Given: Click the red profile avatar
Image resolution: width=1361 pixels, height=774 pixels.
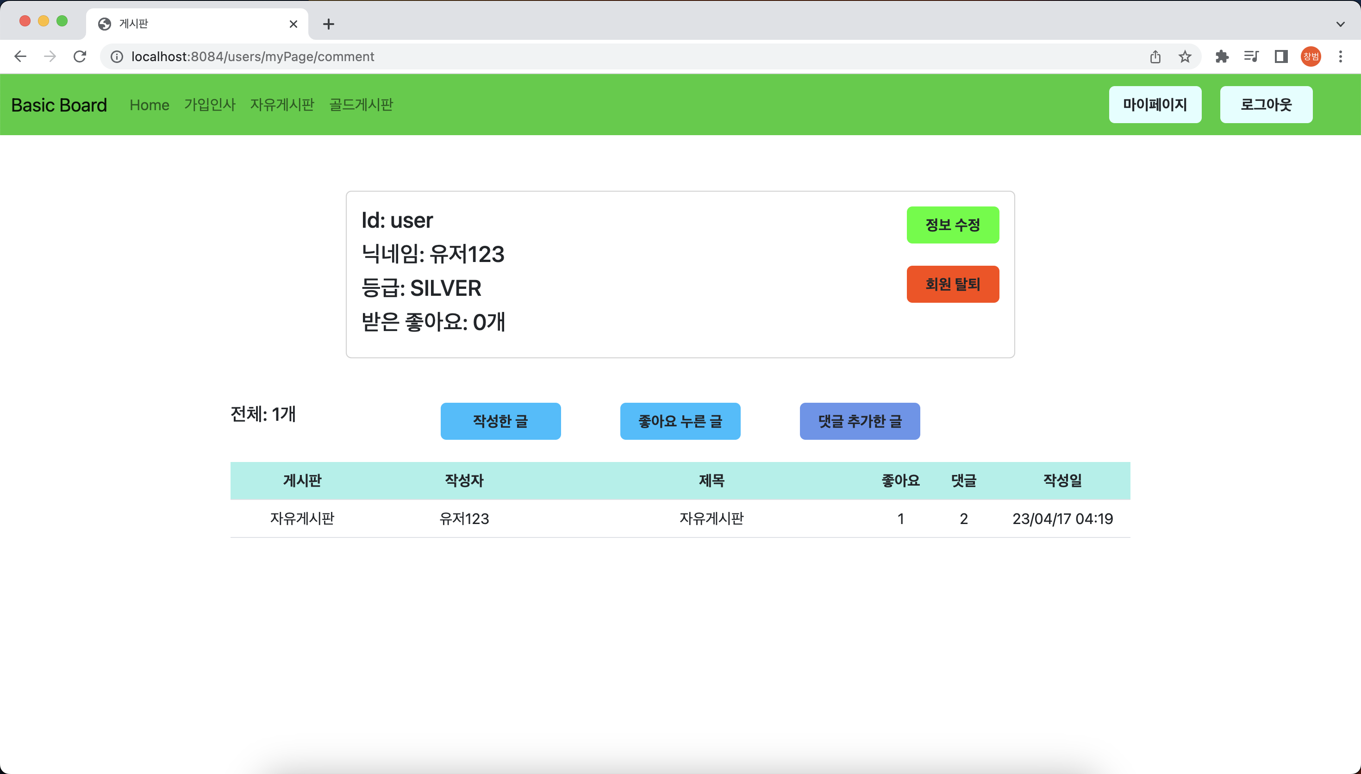Looking at the screenshot, I should pos(1311,56).
